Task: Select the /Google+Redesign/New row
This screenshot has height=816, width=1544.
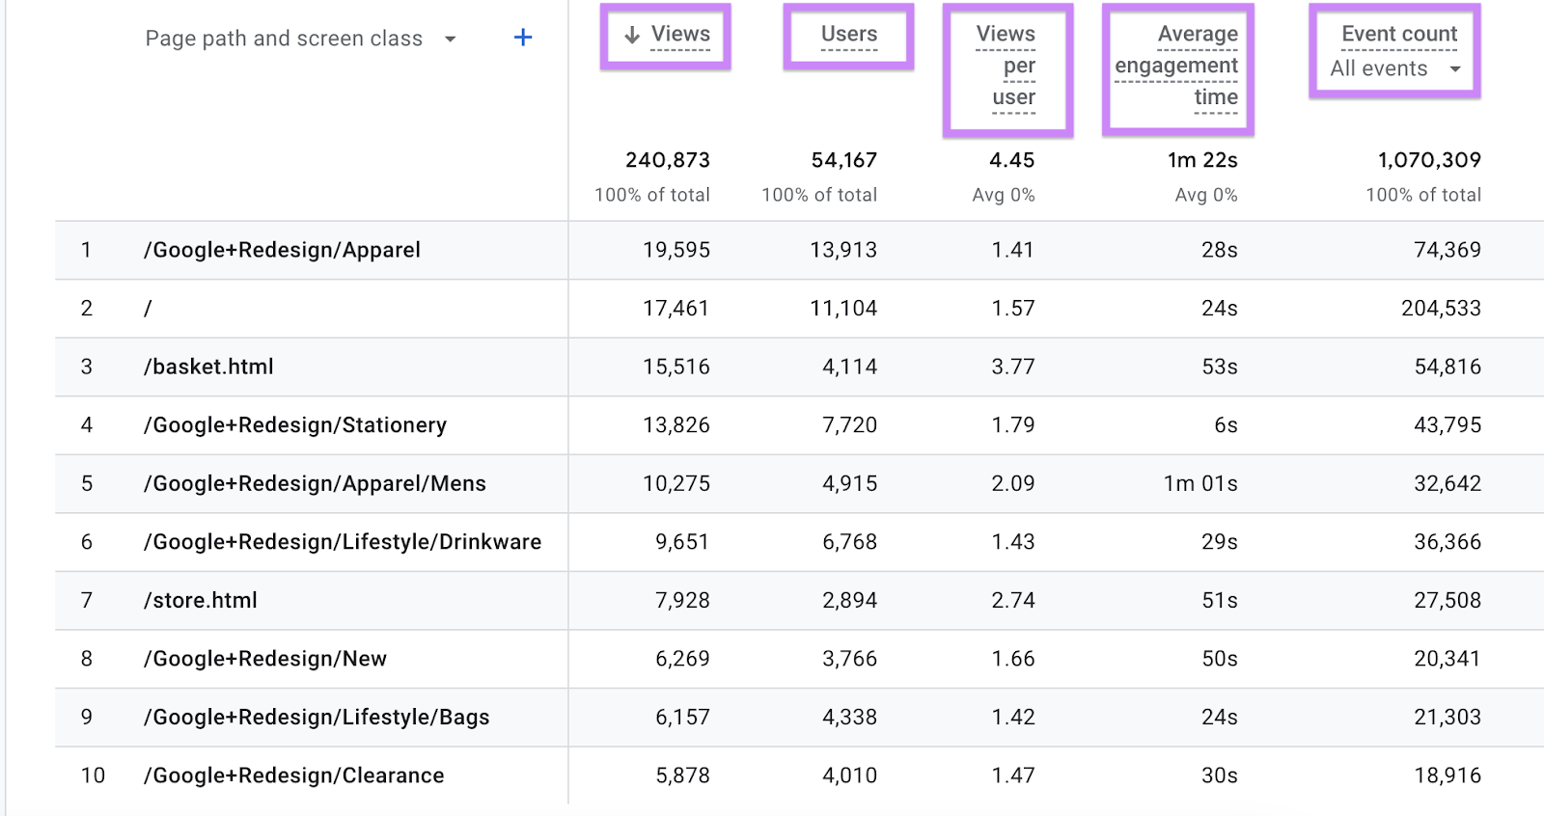Action: [x=265, y=659]
